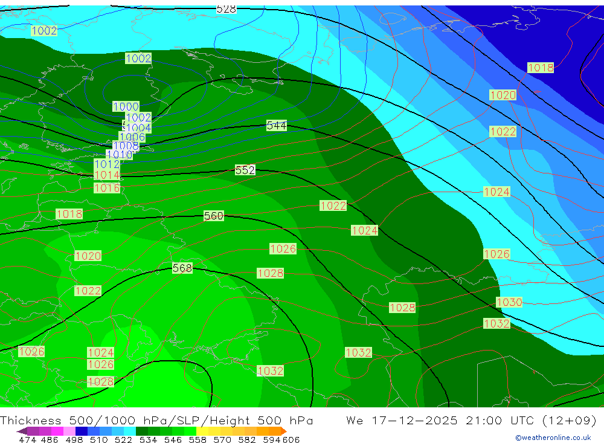
Task: Click the legend value 558
Action: pos(198,439)
